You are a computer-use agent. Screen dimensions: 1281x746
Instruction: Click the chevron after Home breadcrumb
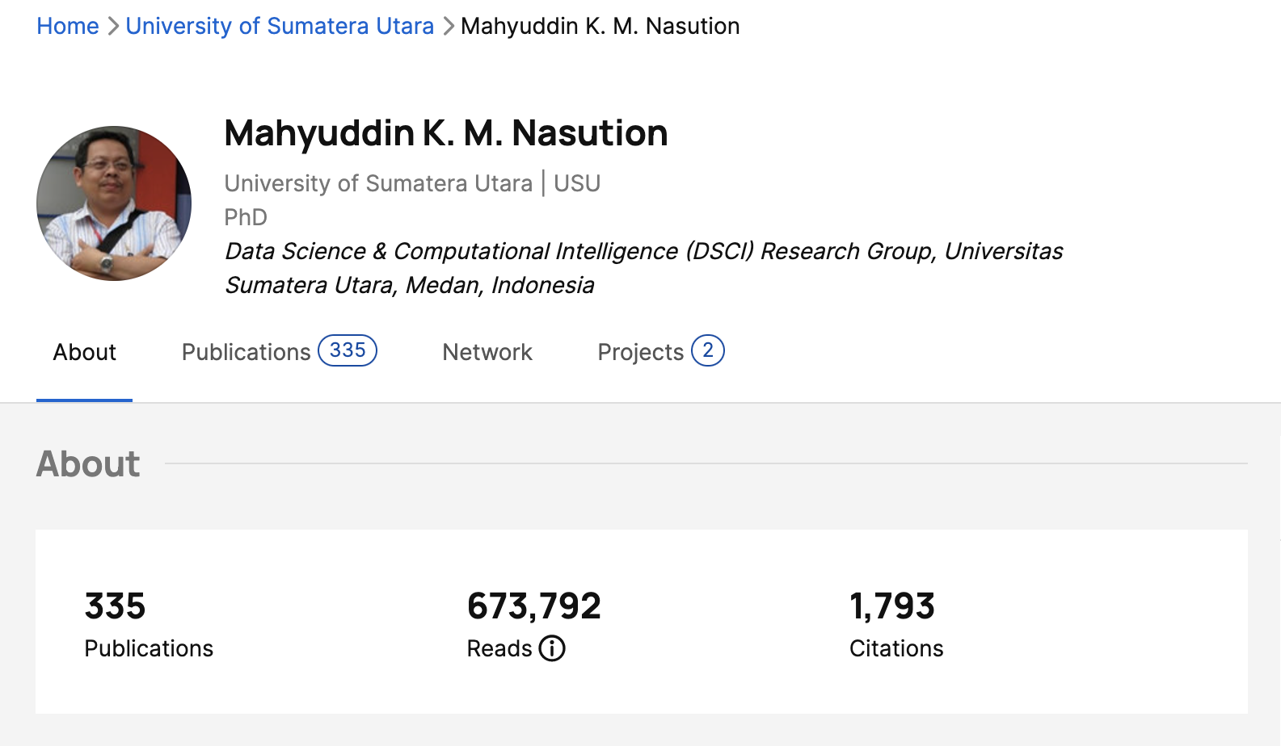point(112,26)
